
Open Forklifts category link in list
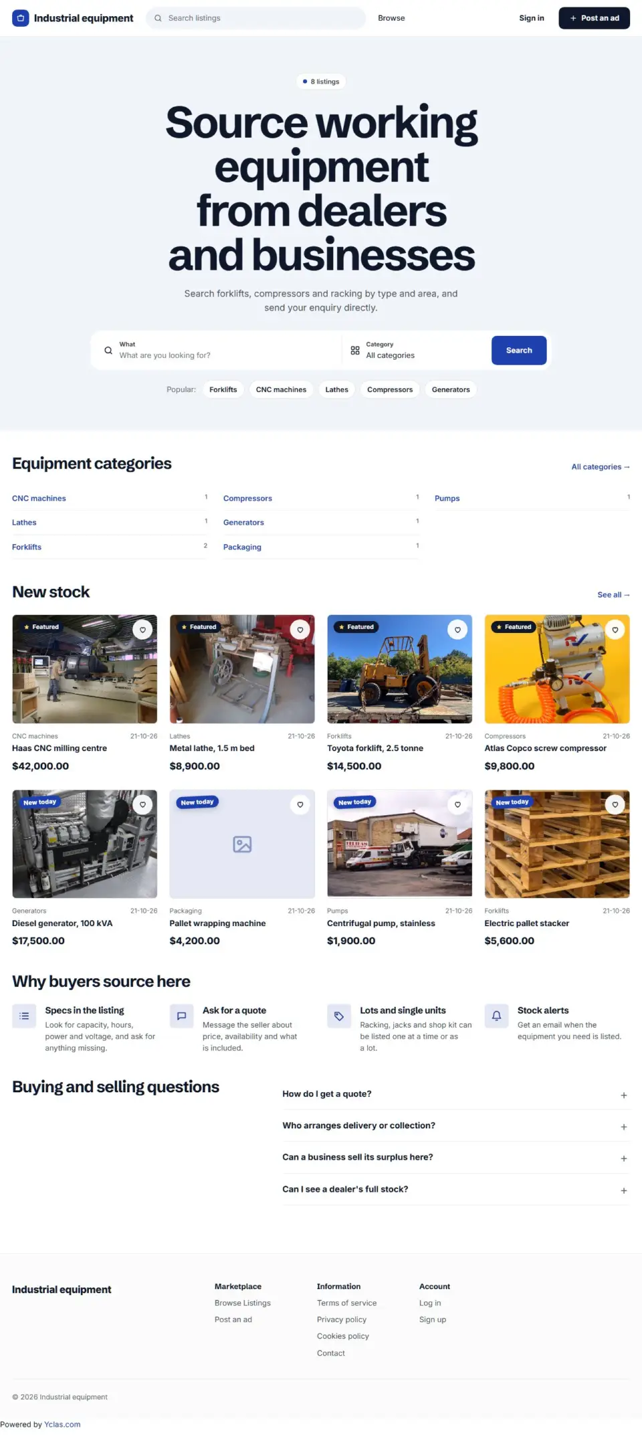click(x=27, y=547)
